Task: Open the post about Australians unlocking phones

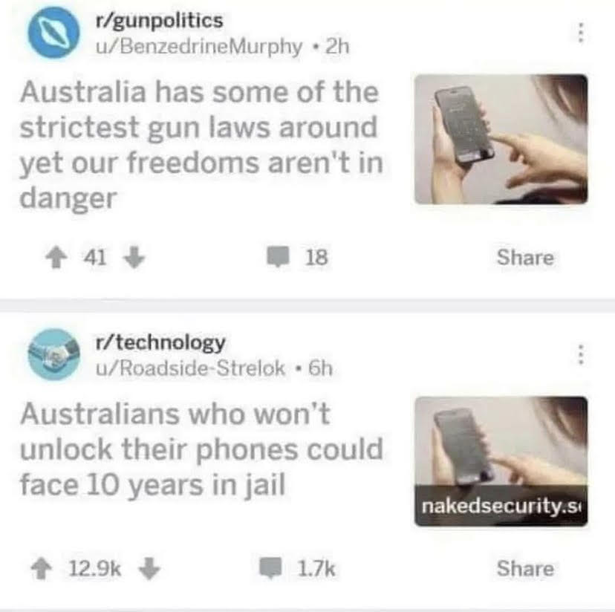Action: (x=201, y=449)
